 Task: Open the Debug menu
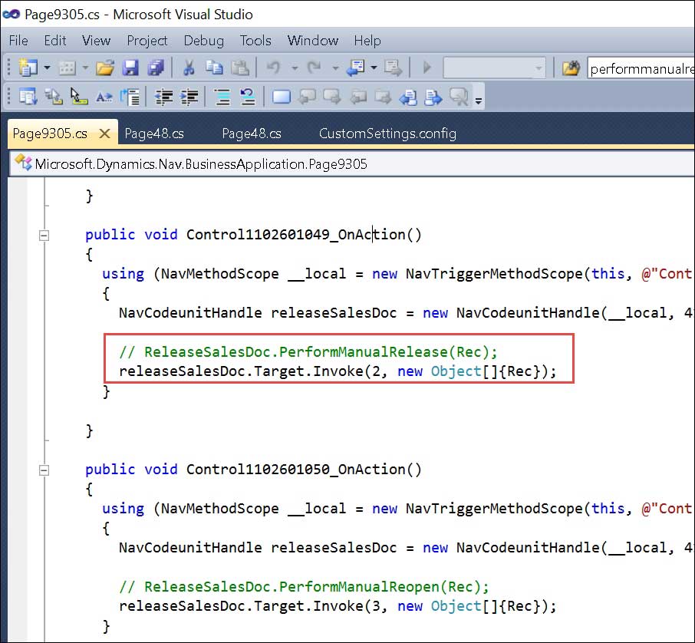(x=203, y=41)
